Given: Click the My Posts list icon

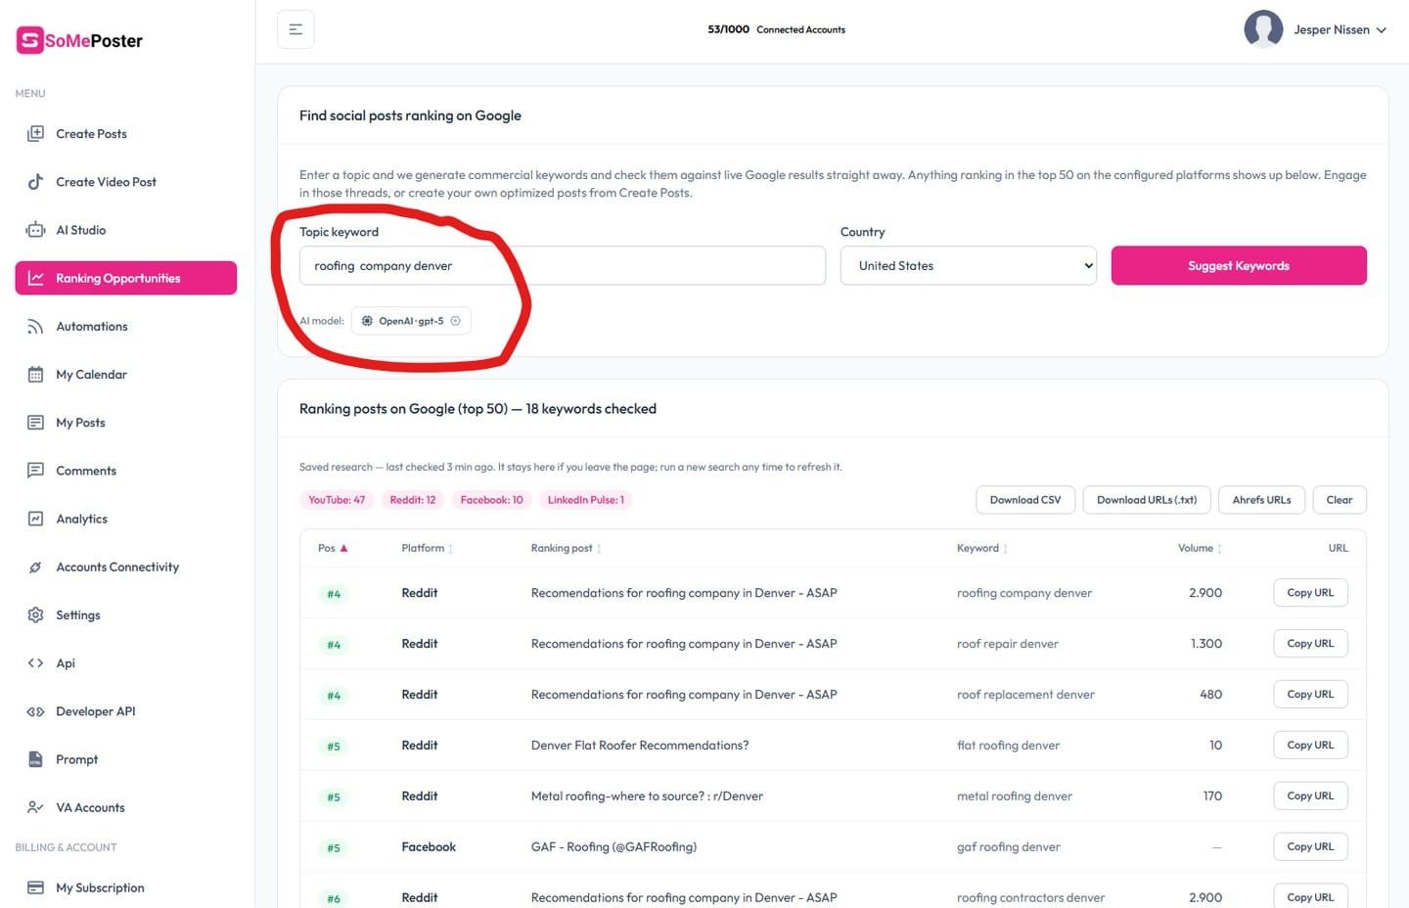Looking at the screenshot, I should click(35, 423).
